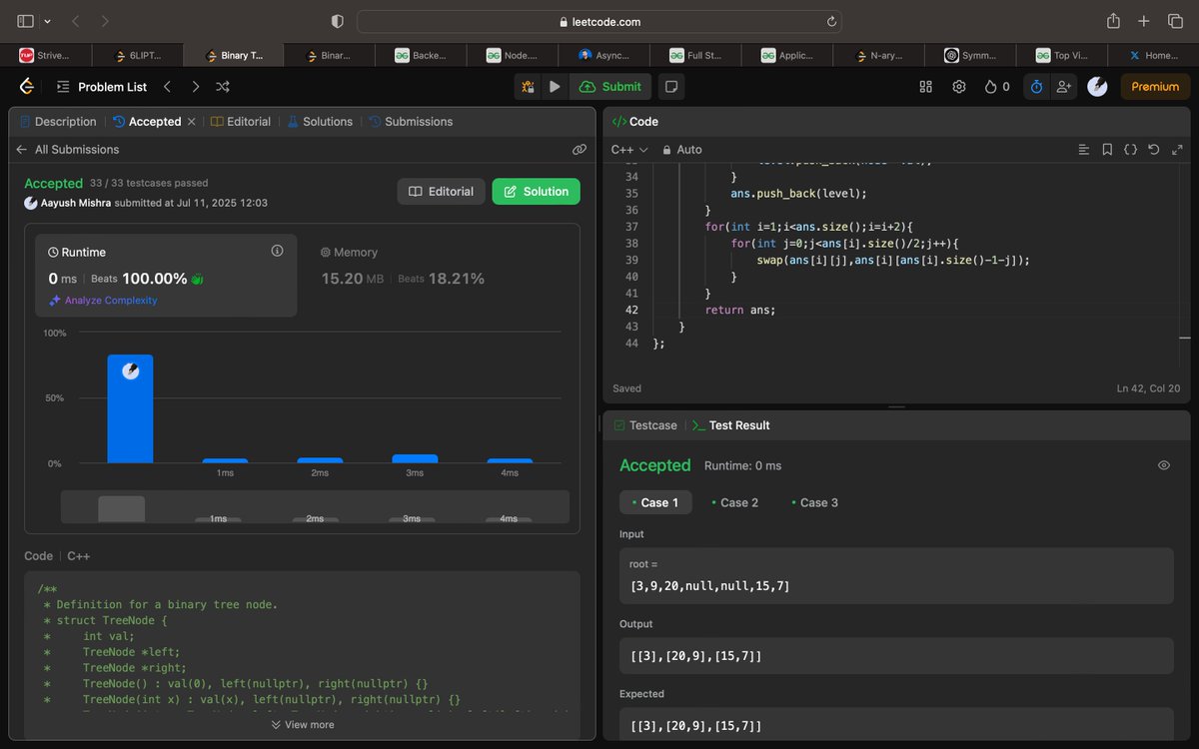Click Analyze Complexity link

[103, 301]
